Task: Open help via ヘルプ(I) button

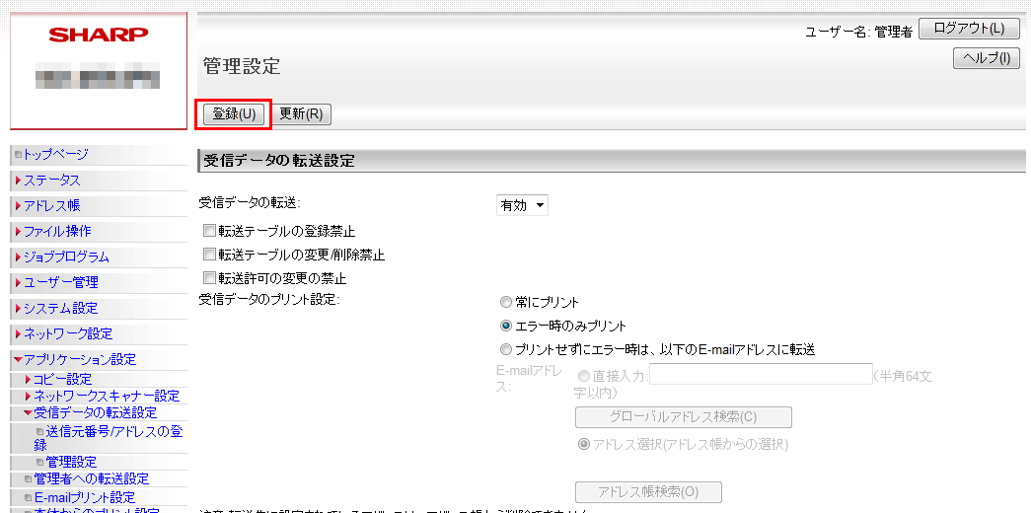Action: pos(986,58)
